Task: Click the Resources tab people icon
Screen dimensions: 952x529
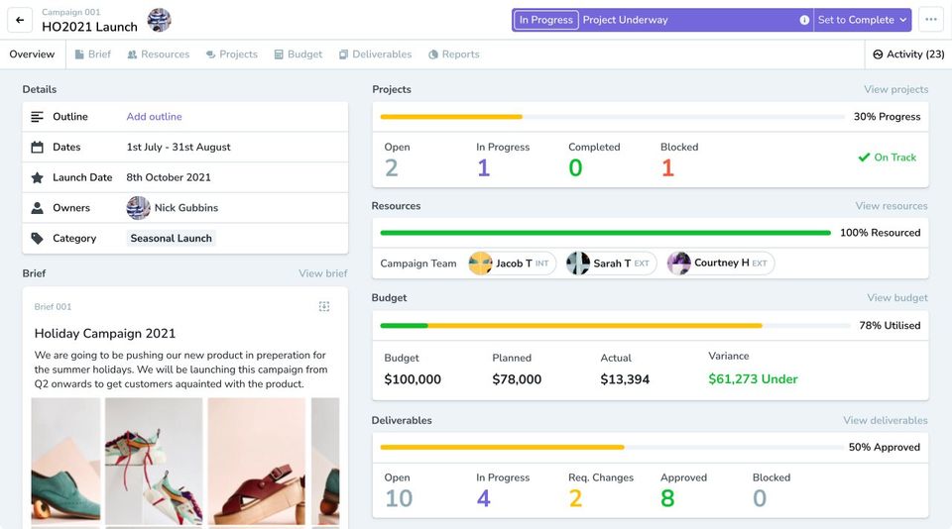Action: pos(132,54)
